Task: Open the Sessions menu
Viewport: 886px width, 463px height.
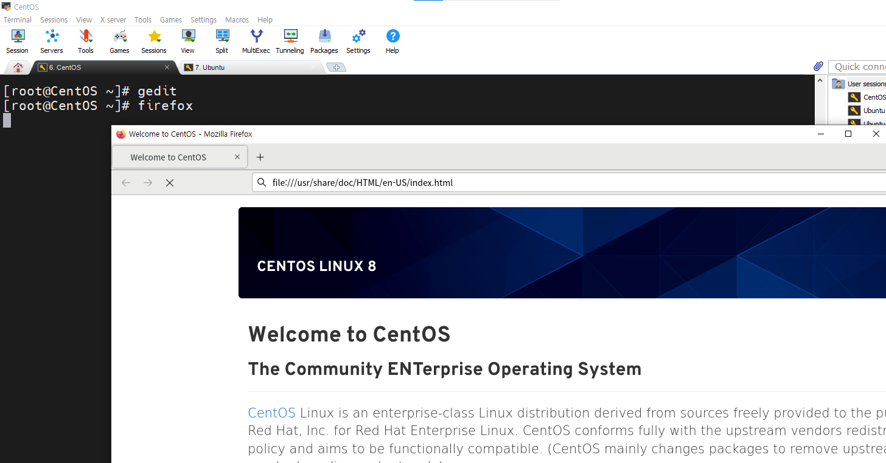Action: tap(54, 19)
